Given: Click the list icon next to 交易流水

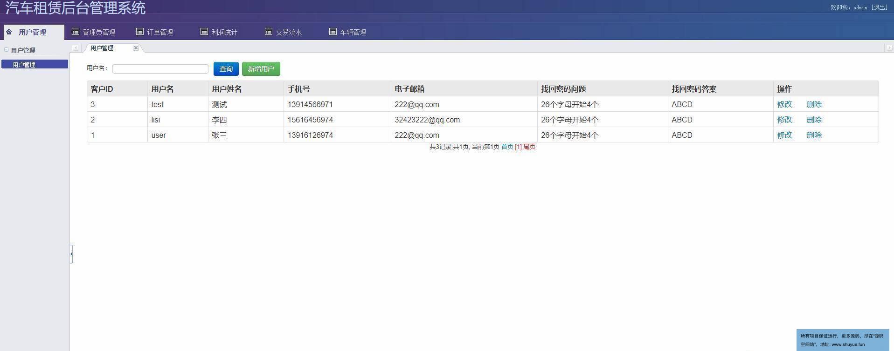Looking at the screenshot, I should (x=268, y=32).
